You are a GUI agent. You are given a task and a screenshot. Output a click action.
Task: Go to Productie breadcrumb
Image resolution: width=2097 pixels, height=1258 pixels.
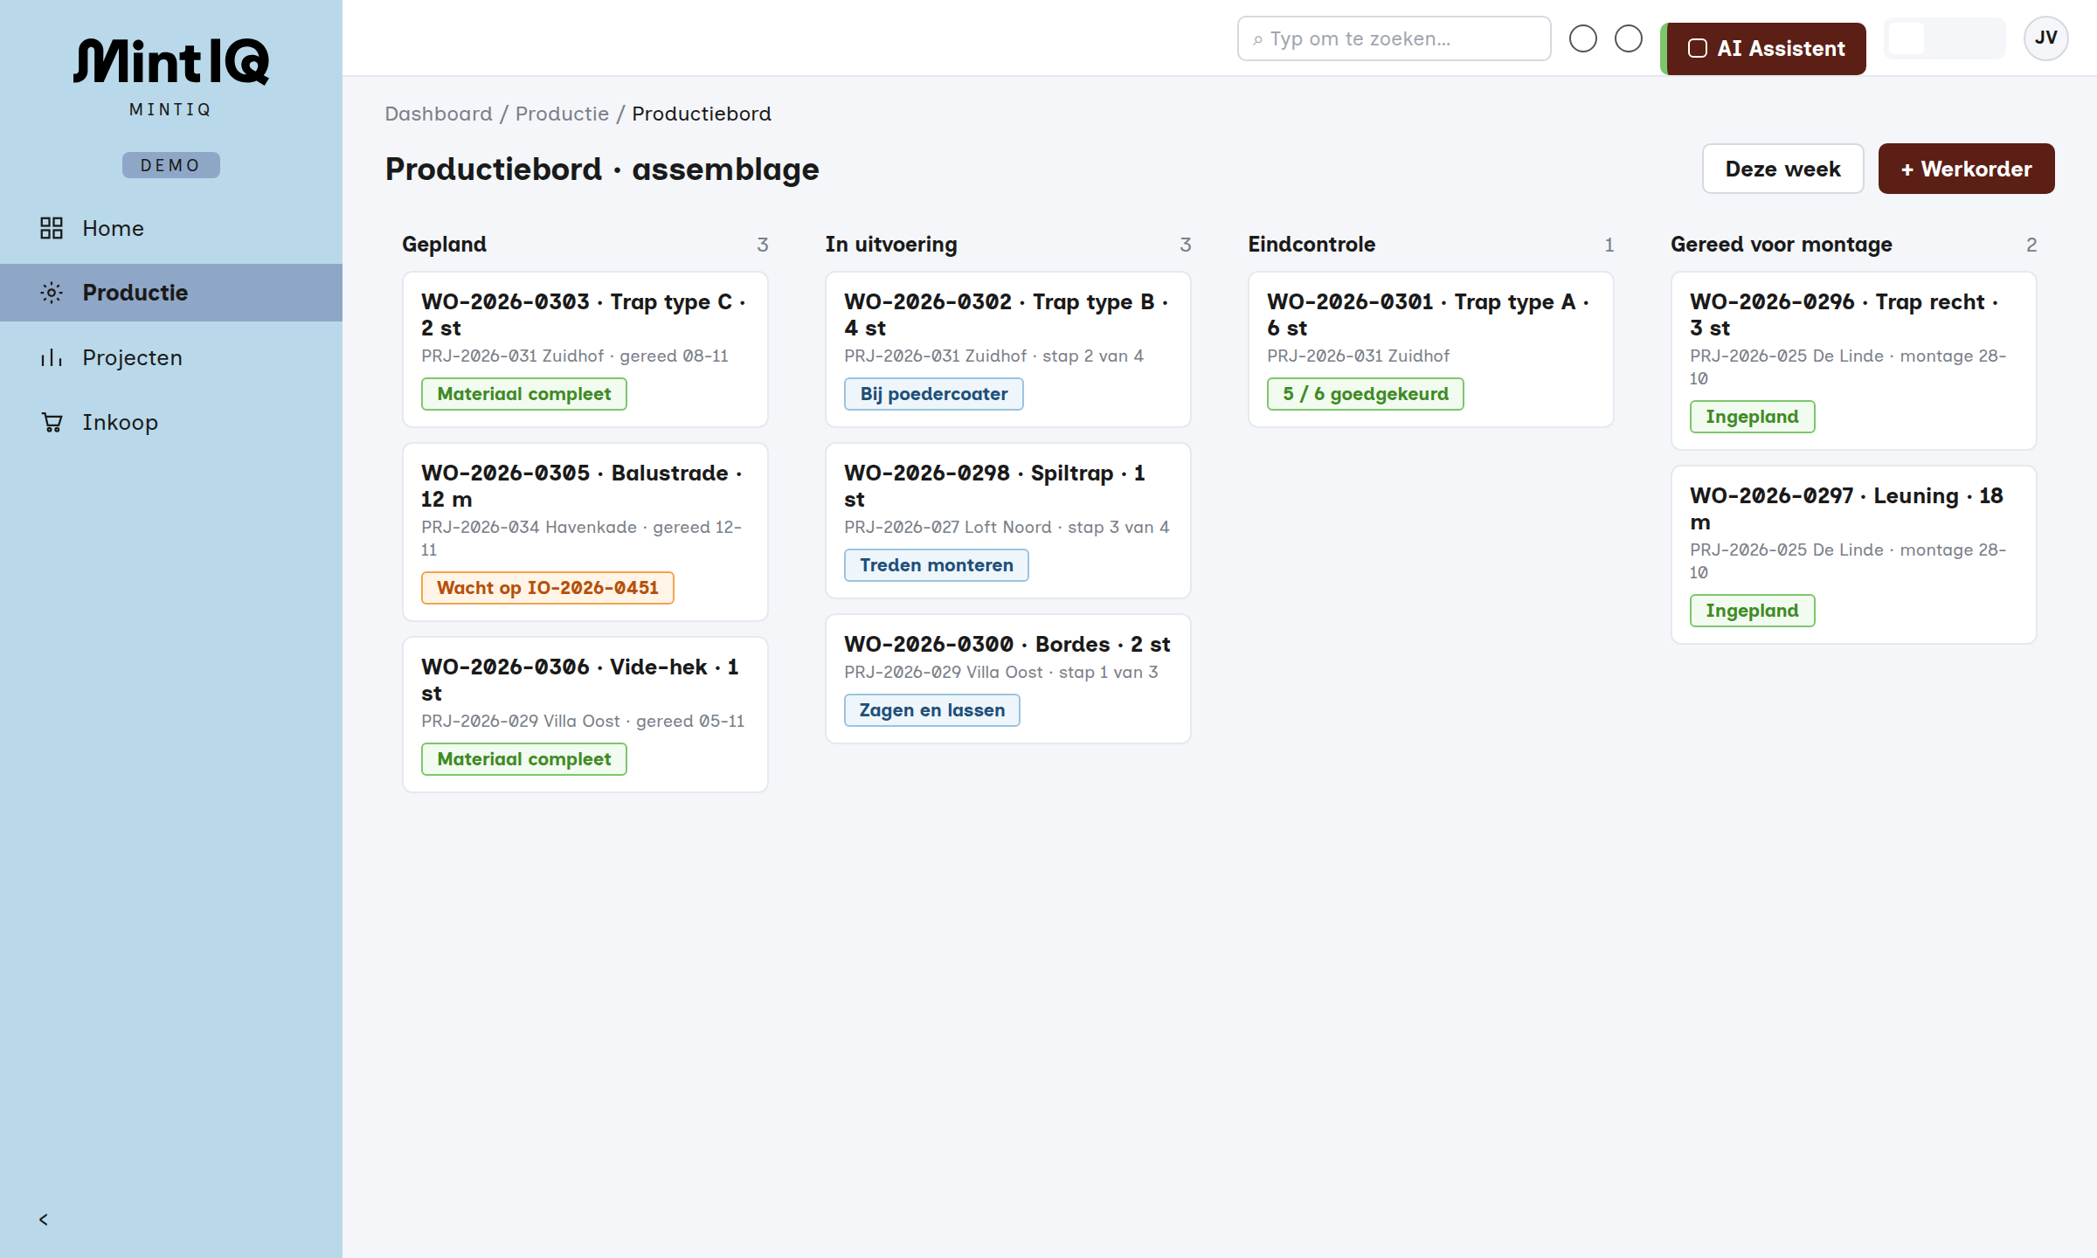pos(562,114)
